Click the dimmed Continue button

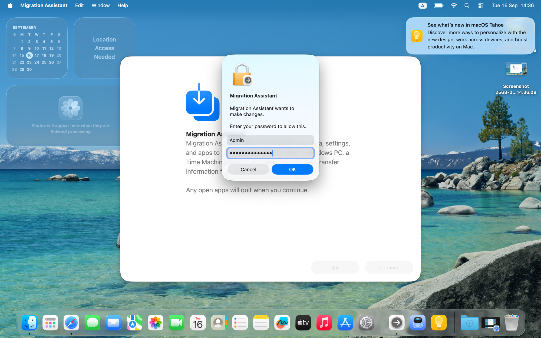[389, 267]
